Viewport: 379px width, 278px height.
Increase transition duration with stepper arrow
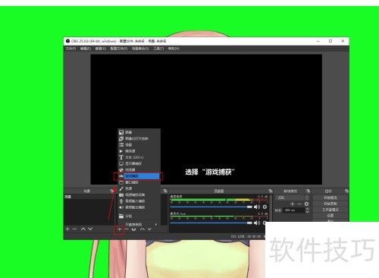click(307, 209)
